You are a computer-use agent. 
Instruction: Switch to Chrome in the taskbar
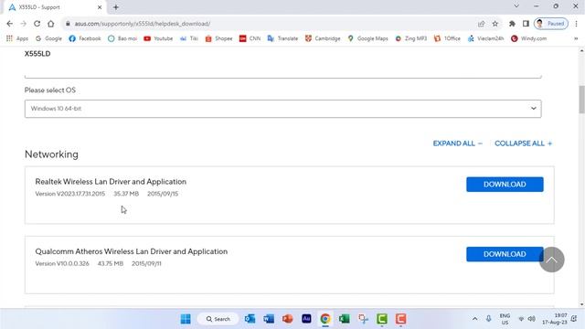(325, 319)
